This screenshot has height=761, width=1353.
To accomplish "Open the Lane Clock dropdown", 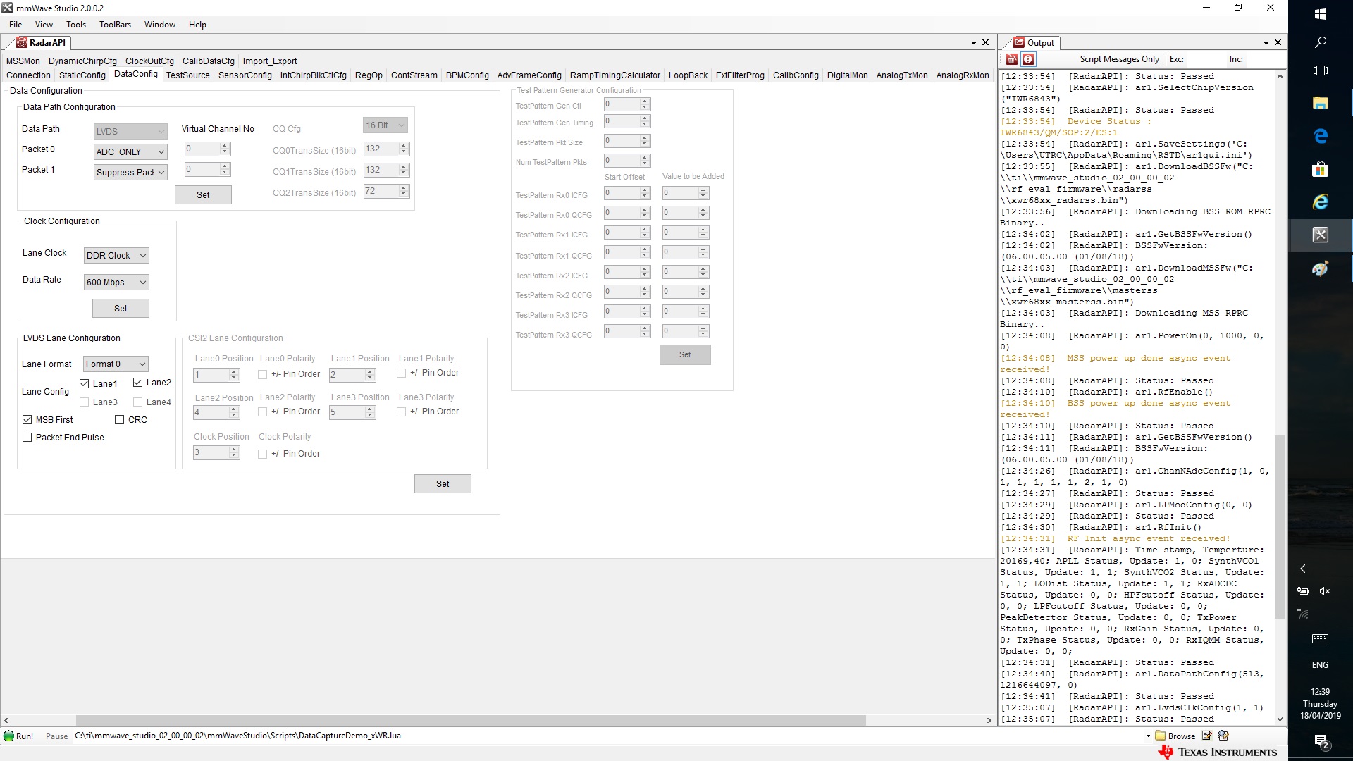I will click(116, 255).
